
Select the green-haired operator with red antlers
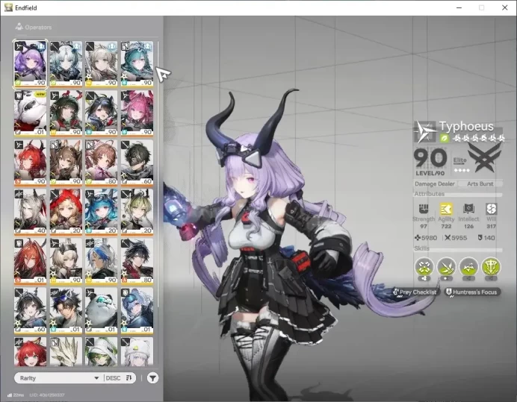tap(66, 113)
